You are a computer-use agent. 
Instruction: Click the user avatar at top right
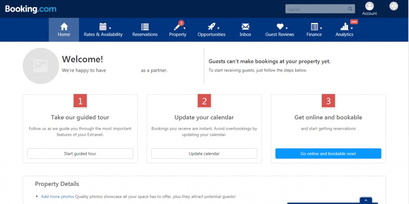point(394,6)
